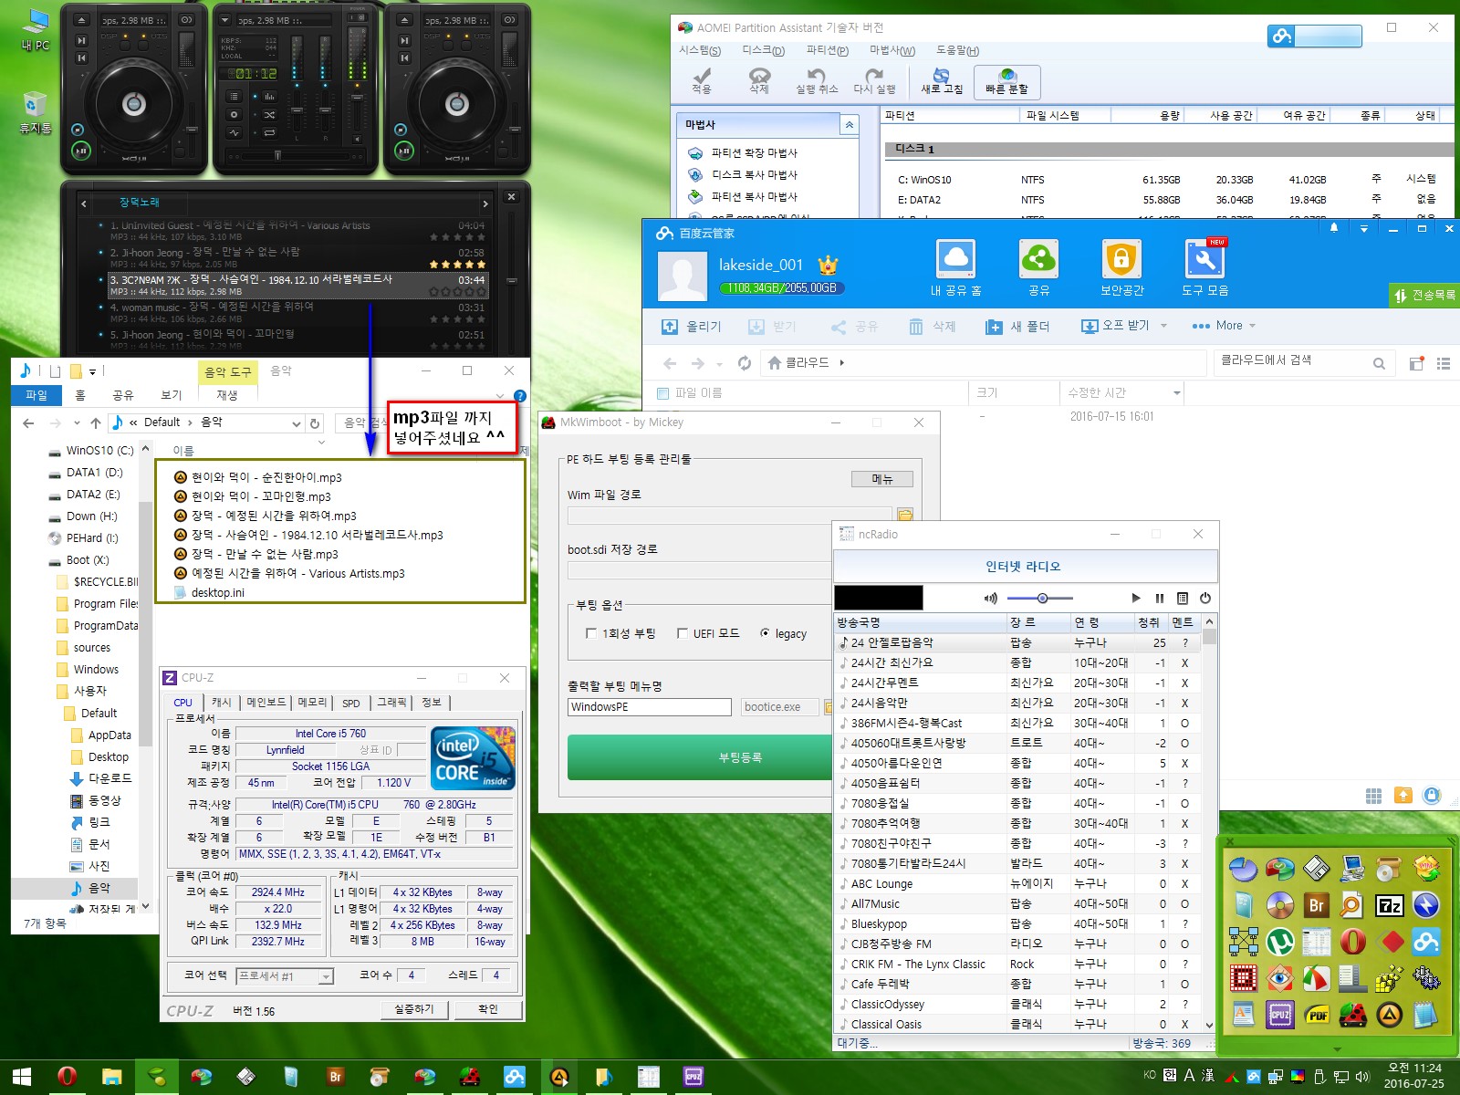The width and height of the screenshot is (1460, 1095).
Task: Open AOMEI 파티션(P) menu
Action: coord(827,50)
